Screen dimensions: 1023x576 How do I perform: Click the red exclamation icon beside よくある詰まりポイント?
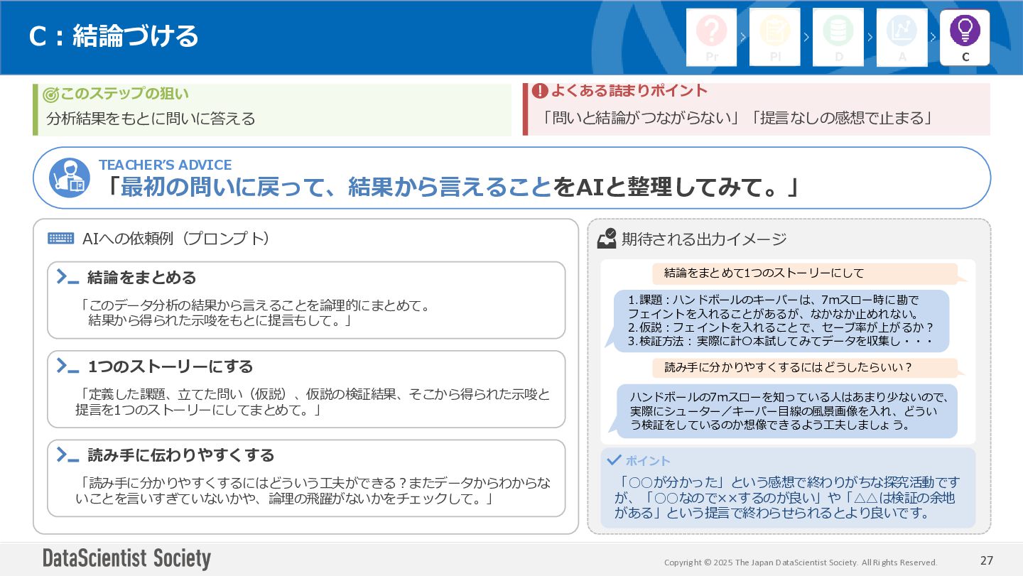[x=540, y=91]
